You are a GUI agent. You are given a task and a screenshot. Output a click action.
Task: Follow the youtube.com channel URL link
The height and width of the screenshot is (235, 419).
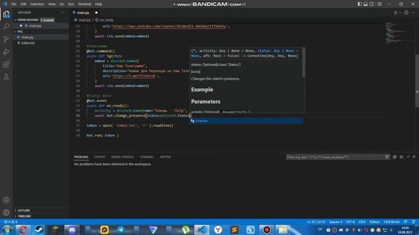pos(169,26)
